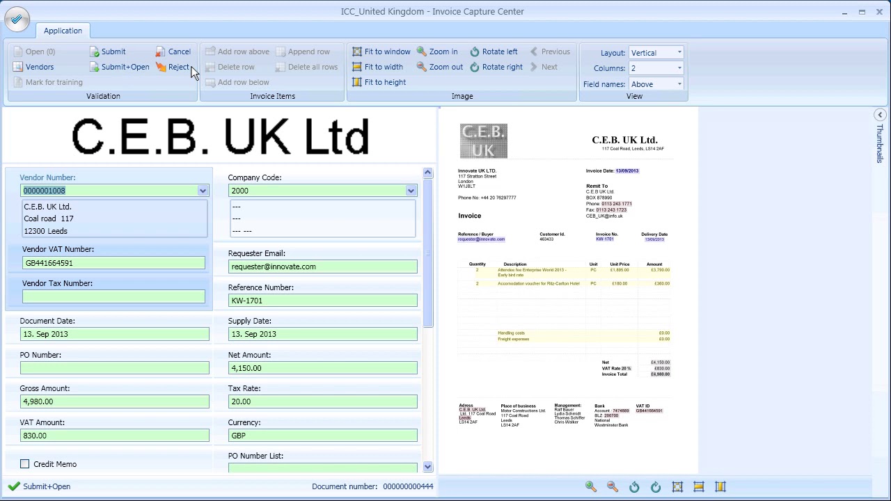Rotate the image right

[x=496, y=67]
